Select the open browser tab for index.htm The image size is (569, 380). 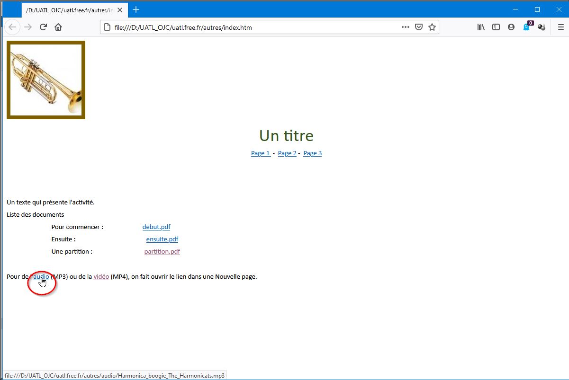point(74,10)
